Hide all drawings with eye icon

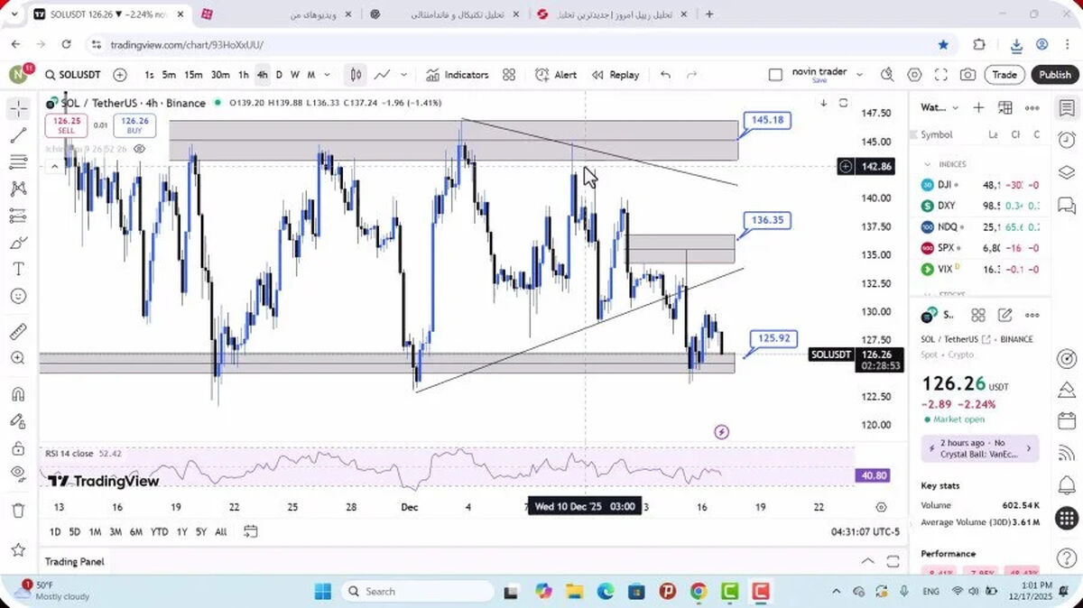pyautogui.click(x=18, y=474)
